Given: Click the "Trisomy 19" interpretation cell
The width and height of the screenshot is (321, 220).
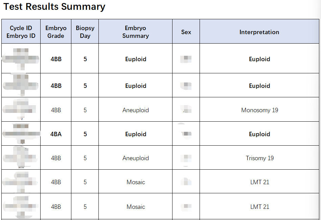Looking at the screenshot, I should pyautogui.click(x=259, y=158).
